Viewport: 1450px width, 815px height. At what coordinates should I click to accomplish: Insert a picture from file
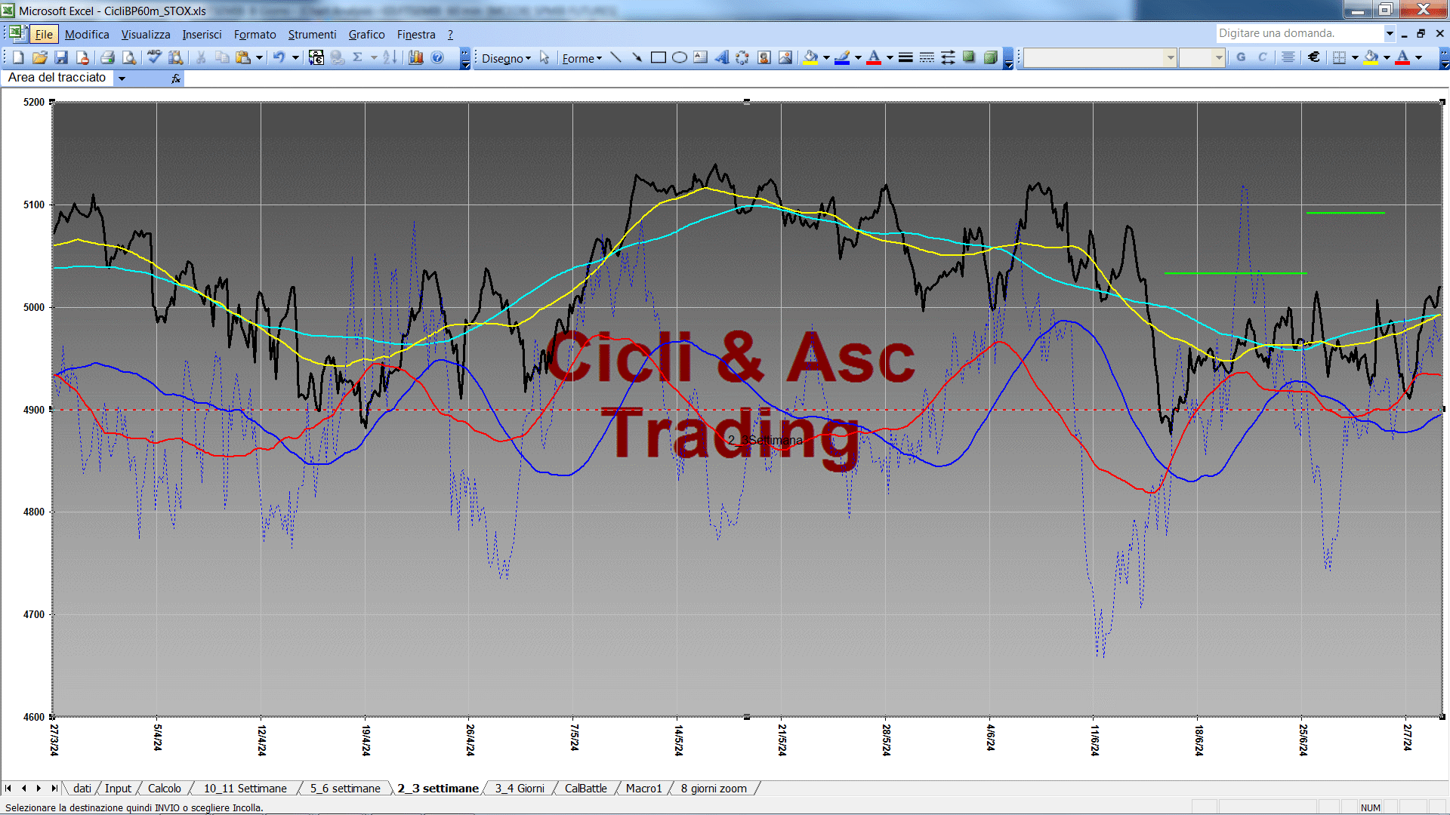[x=785, y=58]
